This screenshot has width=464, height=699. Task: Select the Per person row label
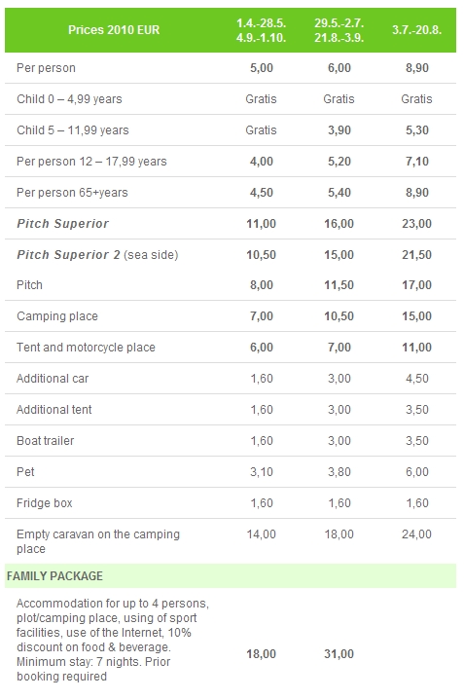[47, 68]
